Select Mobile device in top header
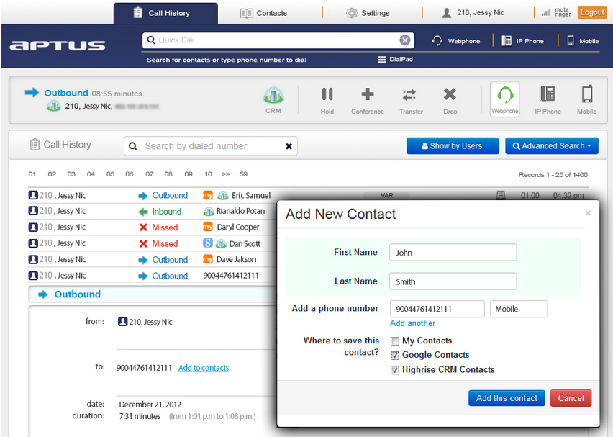Viewport: 613px width, 437px height. point(583,41)
